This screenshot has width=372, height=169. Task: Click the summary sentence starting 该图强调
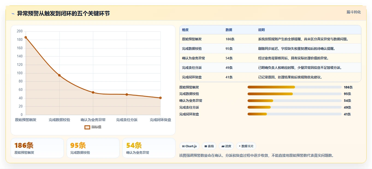(x=257, y=156)
